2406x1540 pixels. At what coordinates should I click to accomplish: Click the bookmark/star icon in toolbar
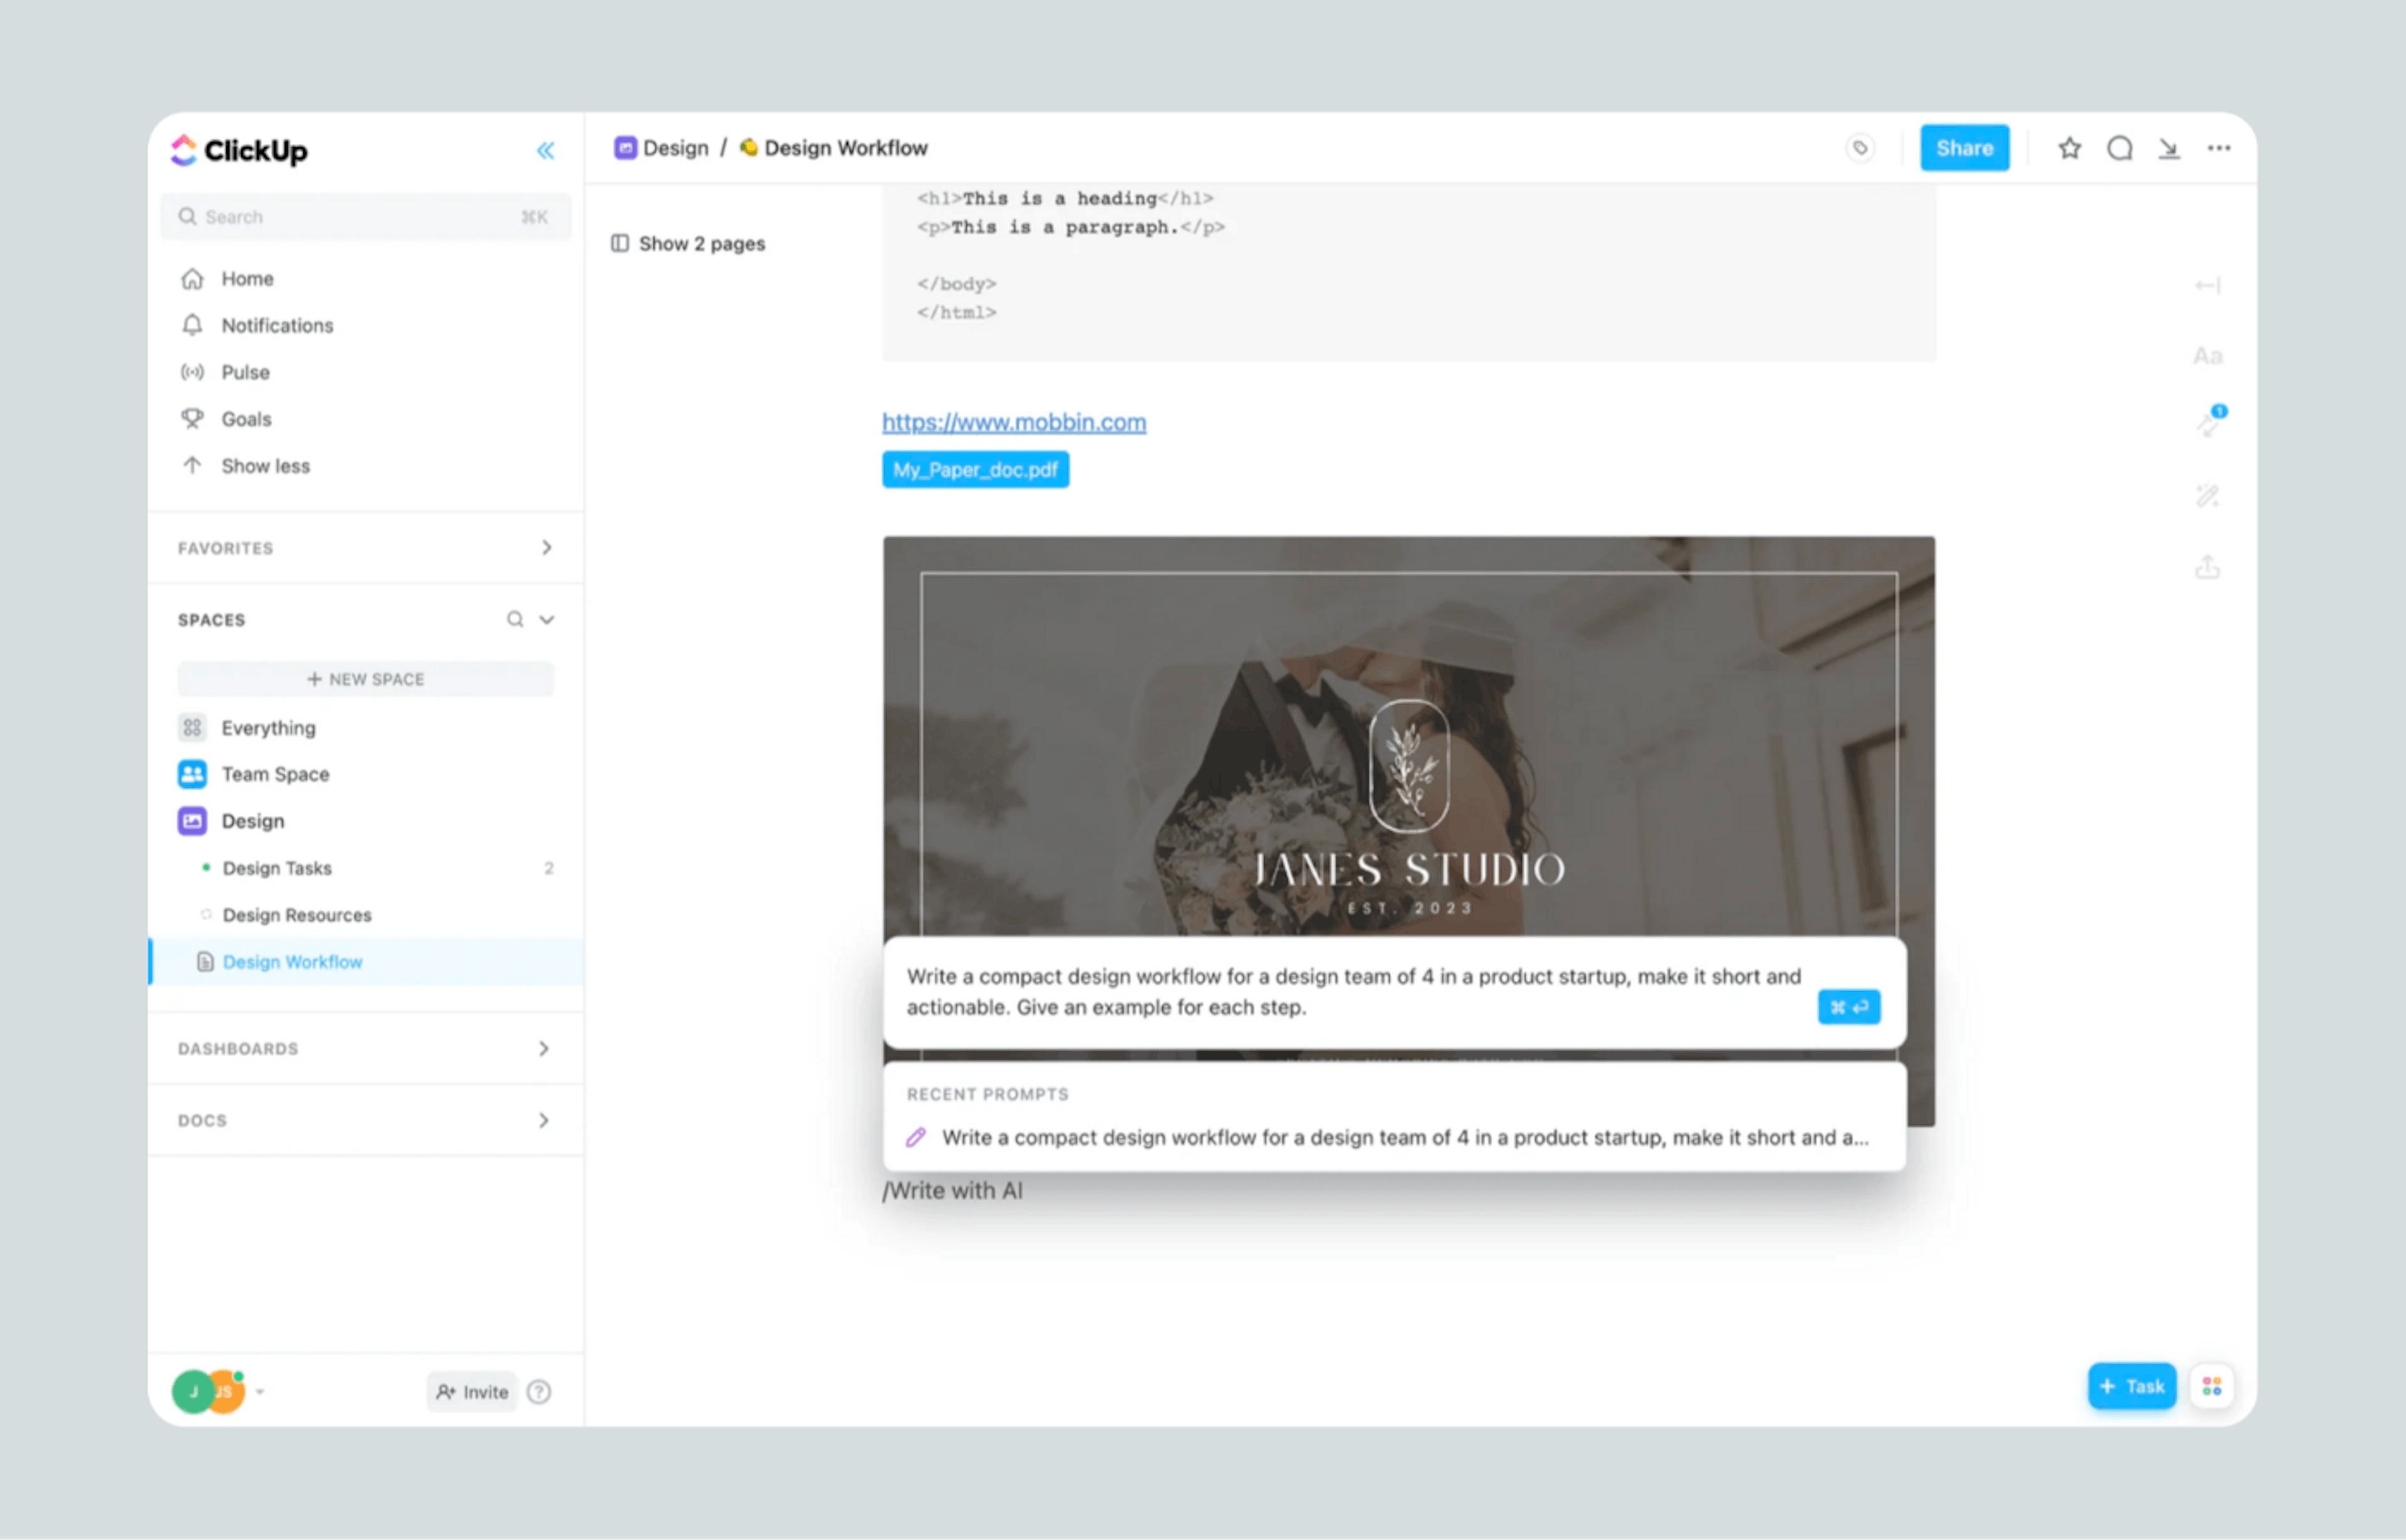tap(2070, 147)
